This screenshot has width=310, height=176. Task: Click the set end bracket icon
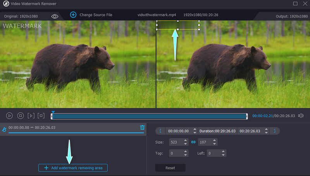(275, 131)
